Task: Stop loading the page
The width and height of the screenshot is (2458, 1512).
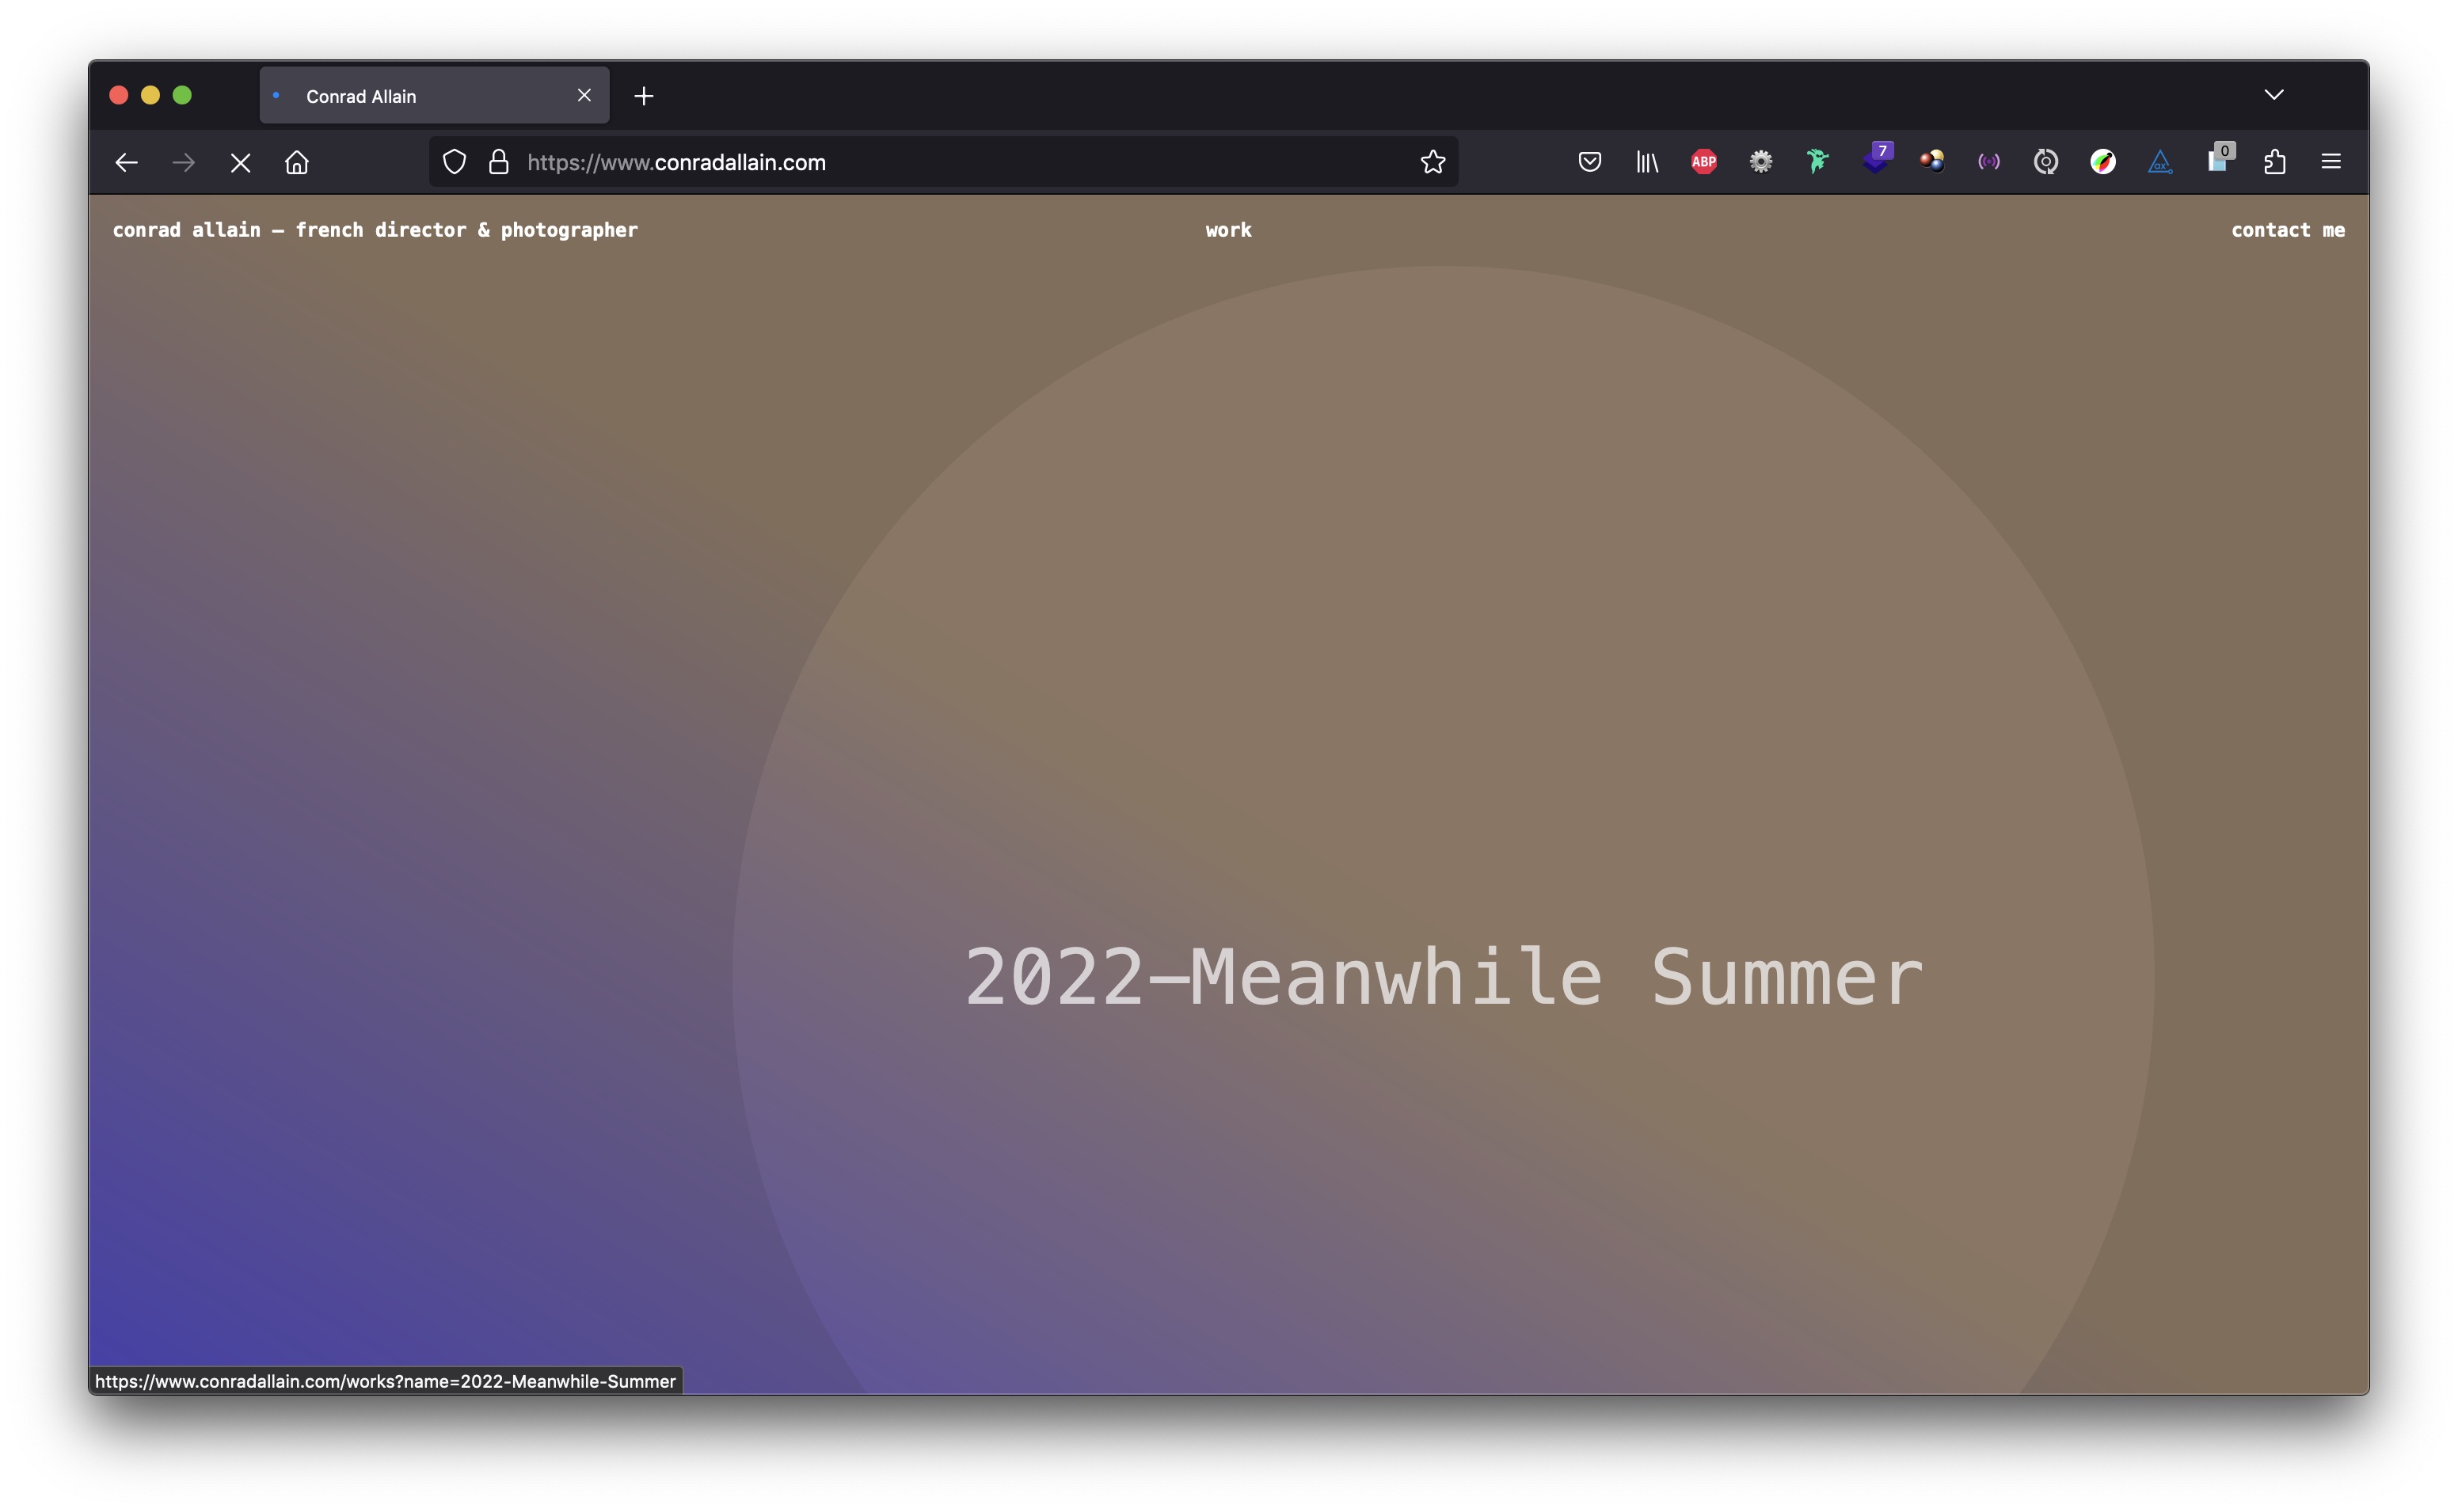Action: coord(240,162)
